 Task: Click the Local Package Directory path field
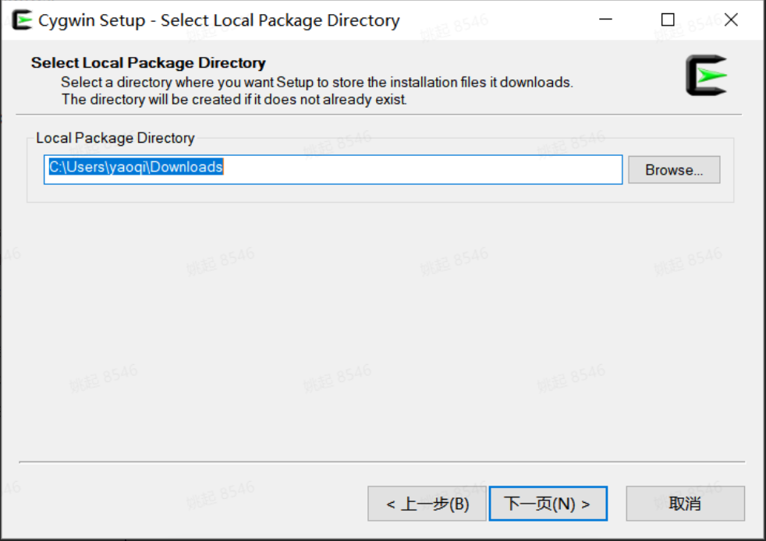point(332,169)
